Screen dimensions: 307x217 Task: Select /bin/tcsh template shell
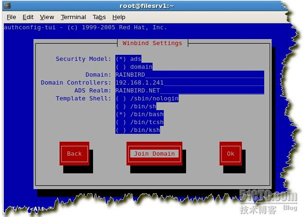coord(140,122)
